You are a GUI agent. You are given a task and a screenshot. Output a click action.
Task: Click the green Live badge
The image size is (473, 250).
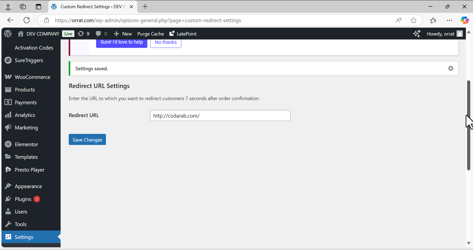point(68,34)
